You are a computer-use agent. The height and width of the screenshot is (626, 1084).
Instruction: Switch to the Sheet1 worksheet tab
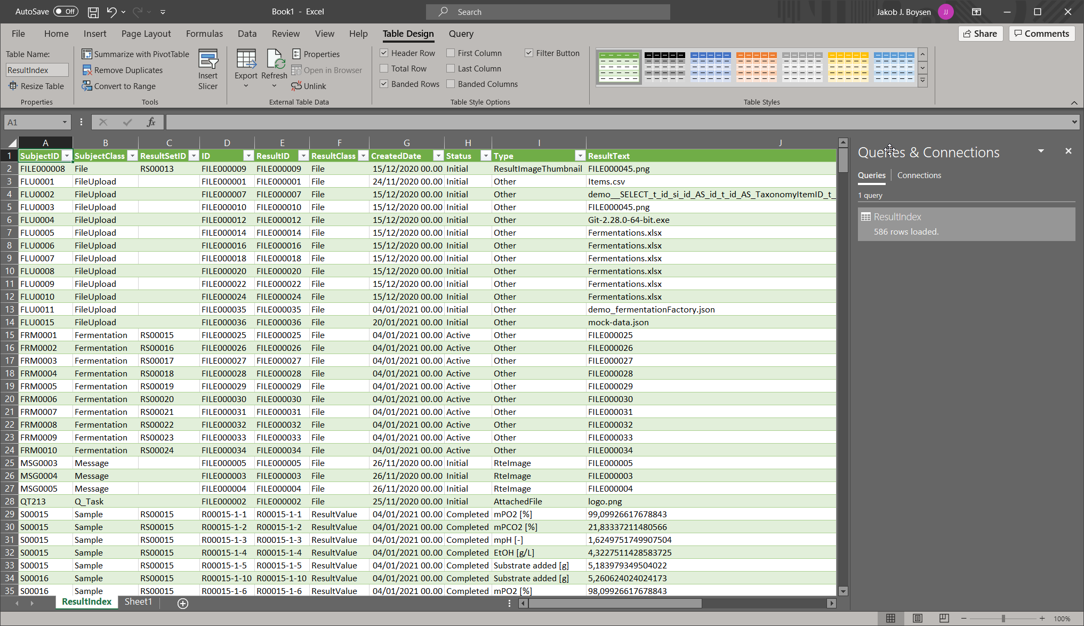[x=138, y=602]
